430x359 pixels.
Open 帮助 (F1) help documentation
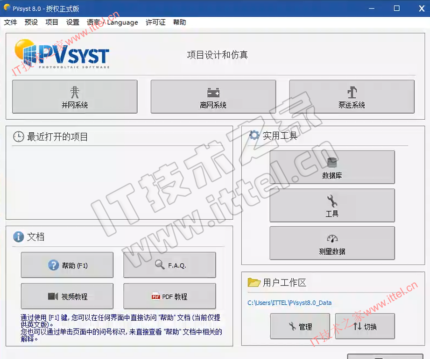click(67, 265)
